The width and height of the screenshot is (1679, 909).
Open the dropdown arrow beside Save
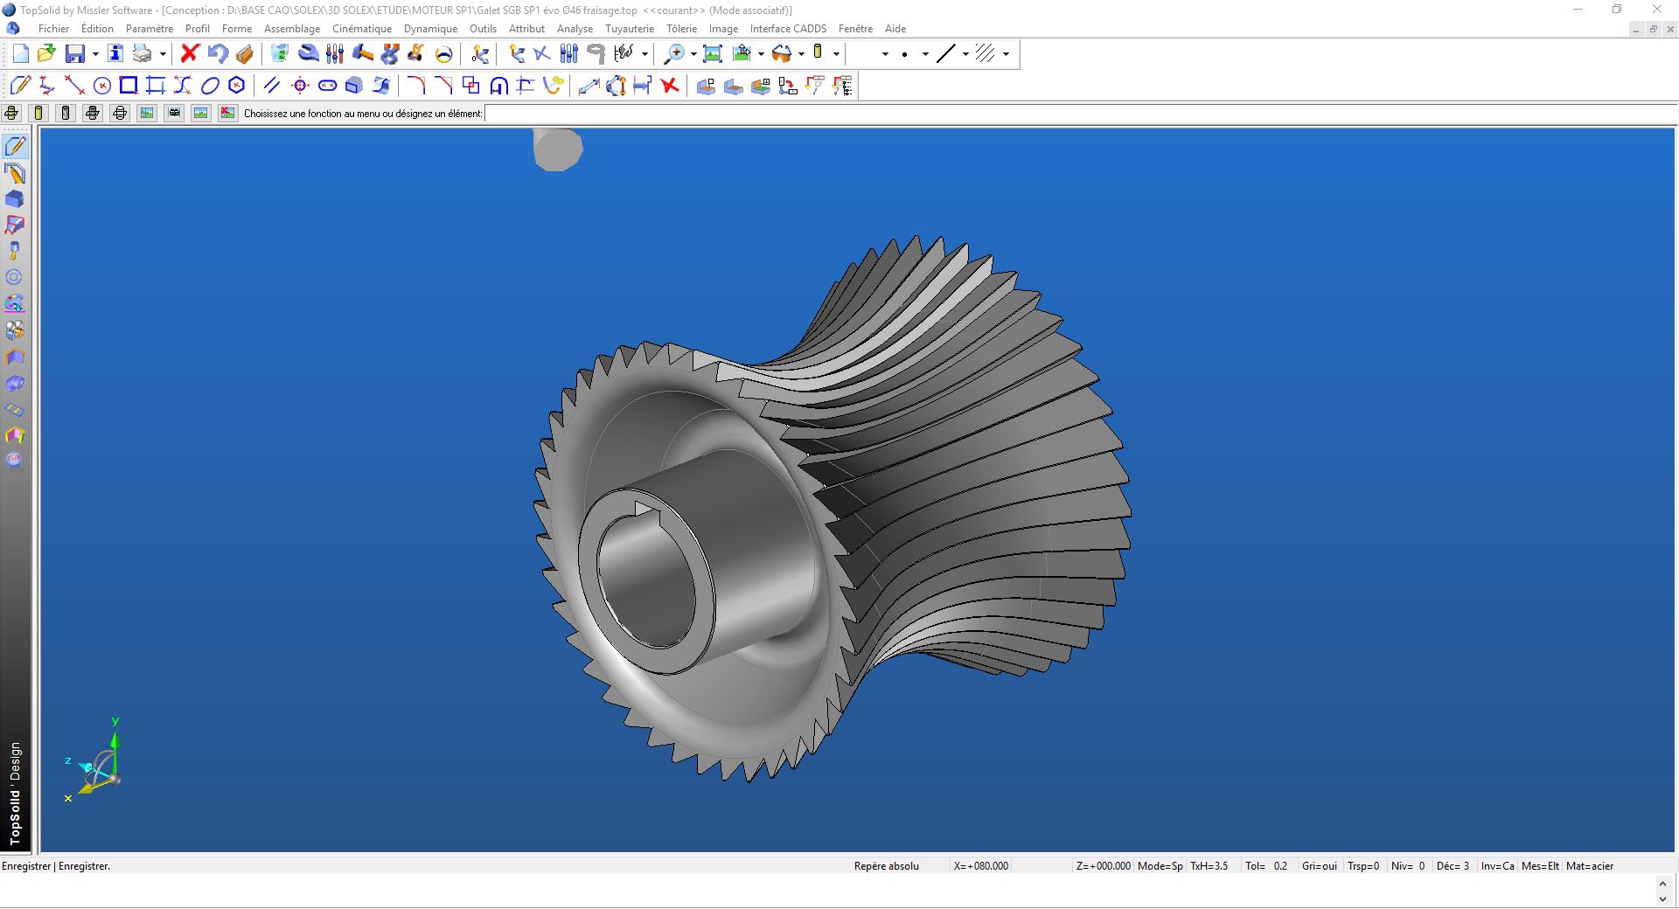[x=95, y=54]
